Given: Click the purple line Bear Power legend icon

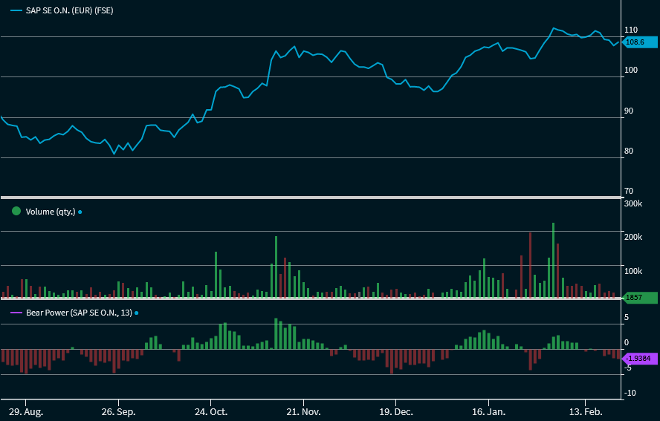Looking at the screenshot, I should click(x=16, y=313).
